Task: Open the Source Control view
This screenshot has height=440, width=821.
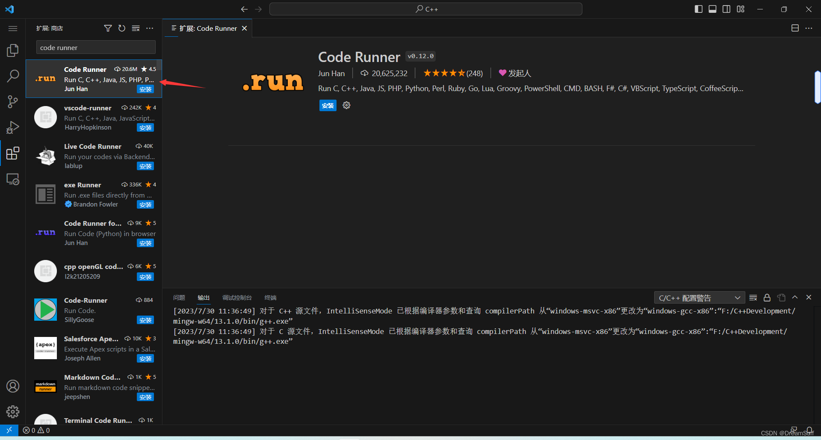Action: coord(13,102)
